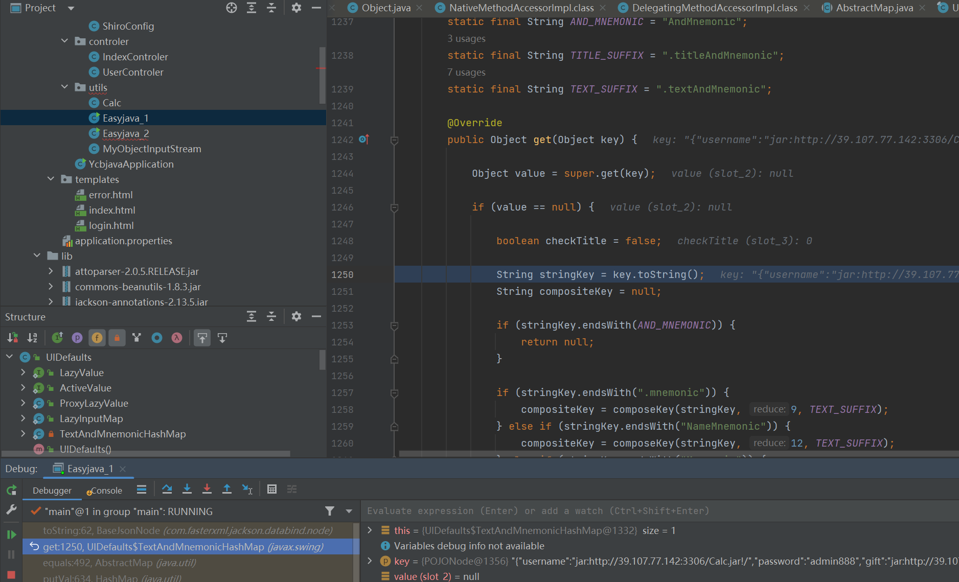Stop the debug session
Screen dimensions: 959x582
(x=11, y=575)
